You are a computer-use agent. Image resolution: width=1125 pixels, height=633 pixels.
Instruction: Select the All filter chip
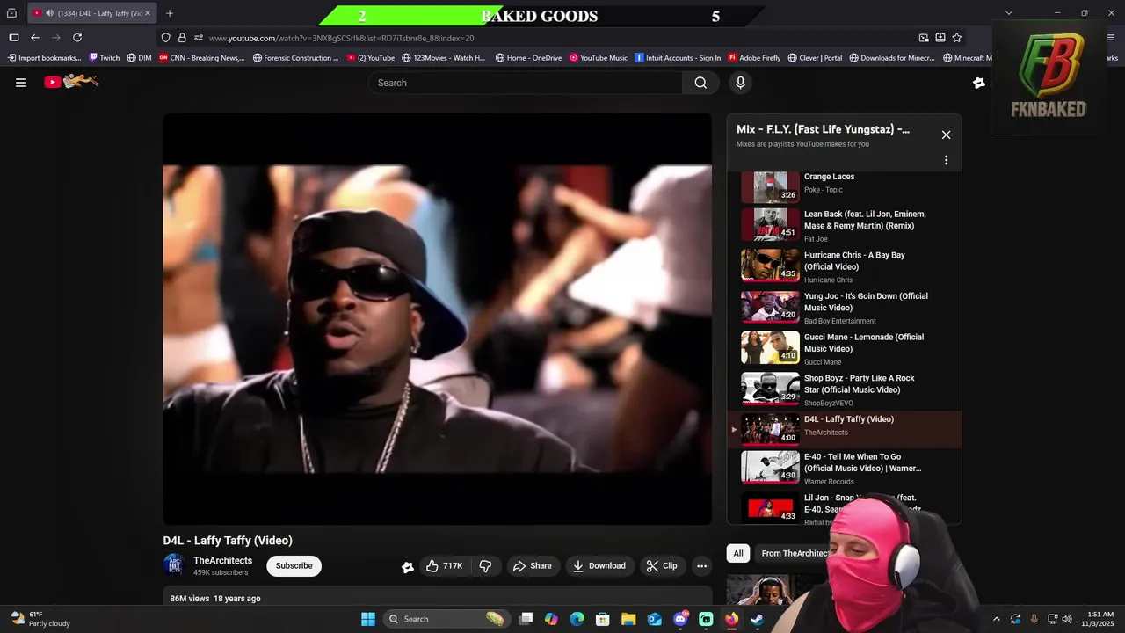point(738,553)
